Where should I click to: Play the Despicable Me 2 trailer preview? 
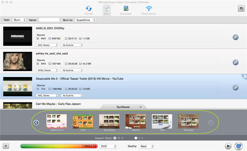click(x=17, y=86)
